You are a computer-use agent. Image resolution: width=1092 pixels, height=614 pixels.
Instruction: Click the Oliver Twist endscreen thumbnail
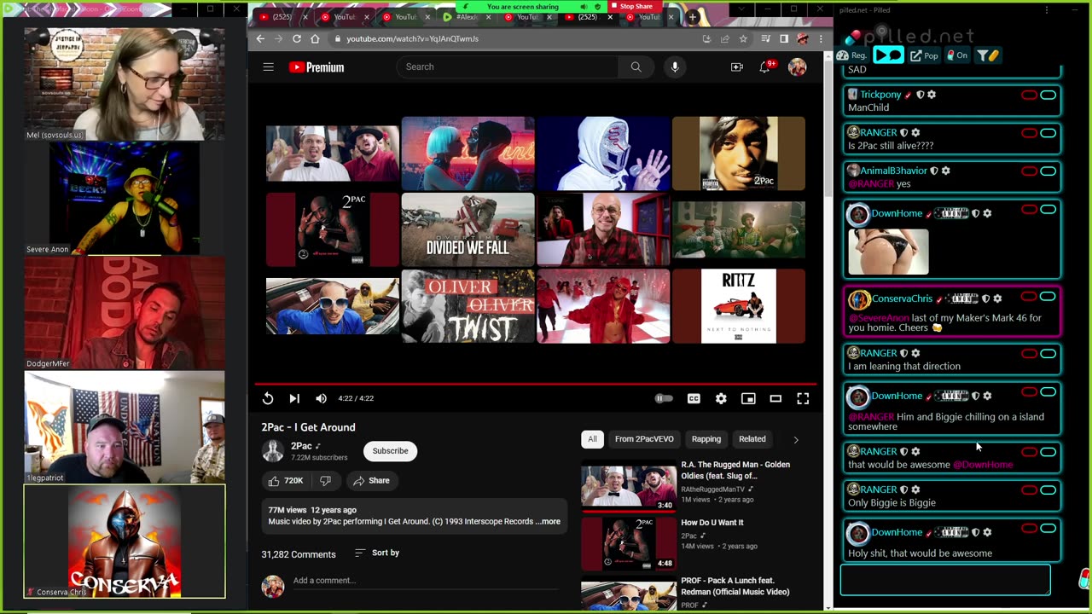(468, 306)
